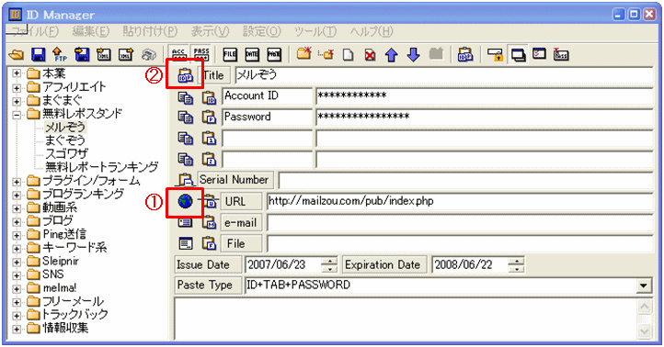Open the 貼り付け(P) menu
The image size is (664, 347).
tap(150, 31)
